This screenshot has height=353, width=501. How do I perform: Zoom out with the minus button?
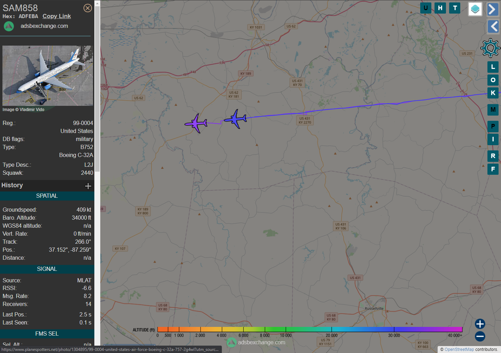(x=480, y=336)
